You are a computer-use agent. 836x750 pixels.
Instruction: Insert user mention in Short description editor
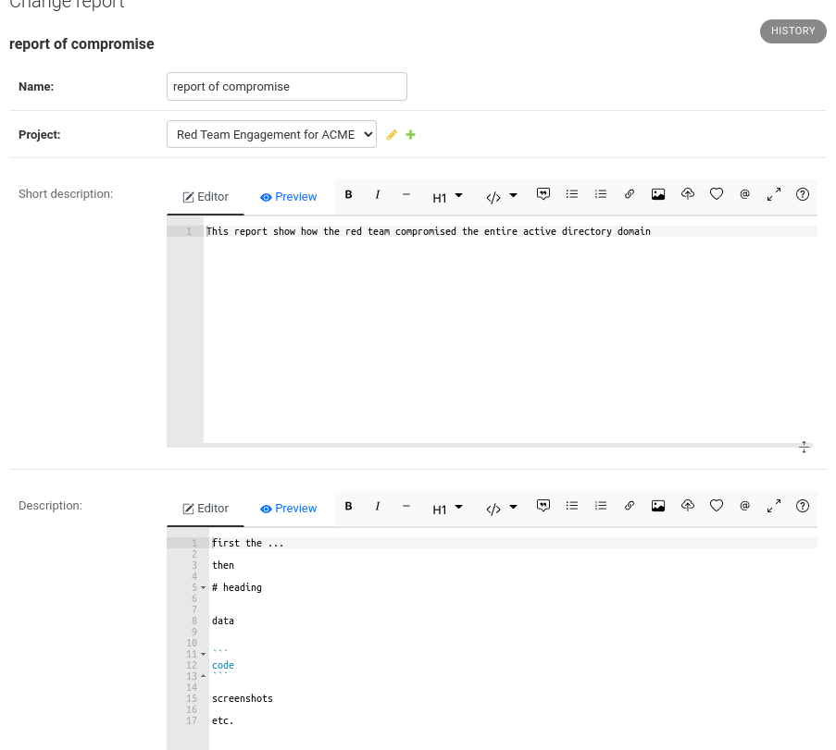(x=745, y=194)
